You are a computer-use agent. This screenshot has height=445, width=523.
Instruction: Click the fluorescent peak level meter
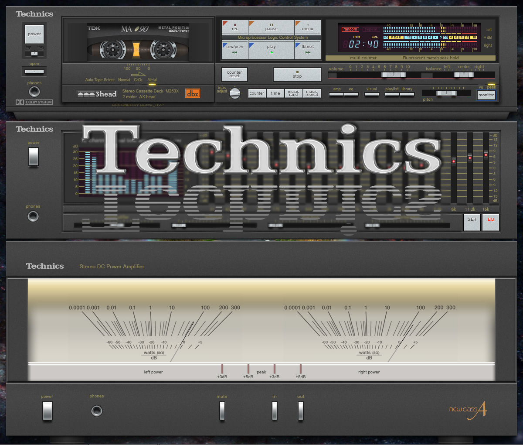coord(431,38)
